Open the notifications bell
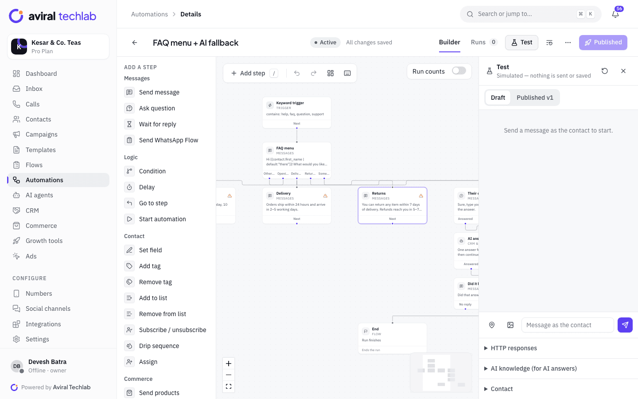 [615, 14]
